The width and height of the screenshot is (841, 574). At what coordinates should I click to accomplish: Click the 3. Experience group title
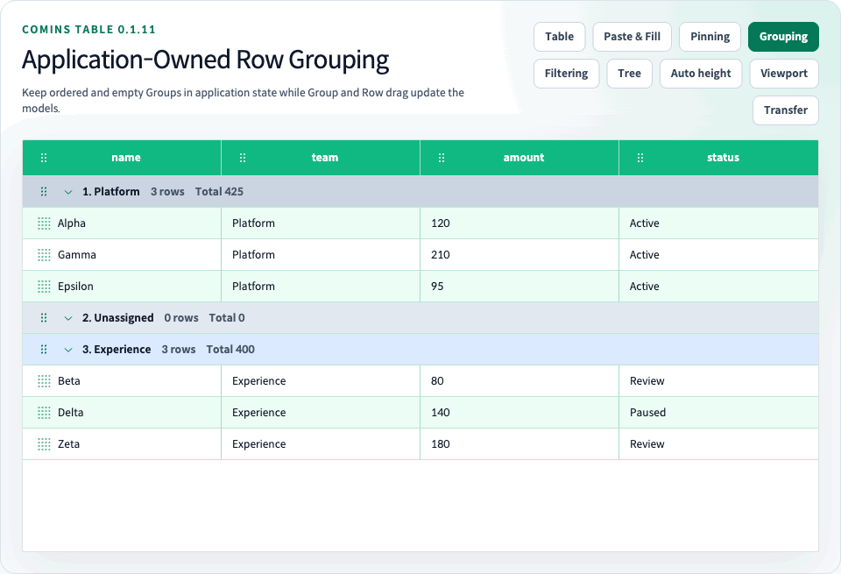pyautogui.click(x=117, y=350)
